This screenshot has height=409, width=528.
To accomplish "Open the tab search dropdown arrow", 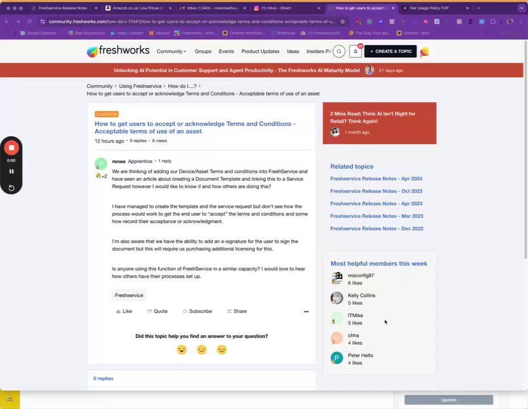I will tap(522, 8).
